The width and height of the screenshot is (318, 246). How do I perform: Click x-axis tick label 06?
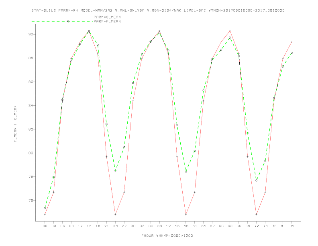[63, 226]
